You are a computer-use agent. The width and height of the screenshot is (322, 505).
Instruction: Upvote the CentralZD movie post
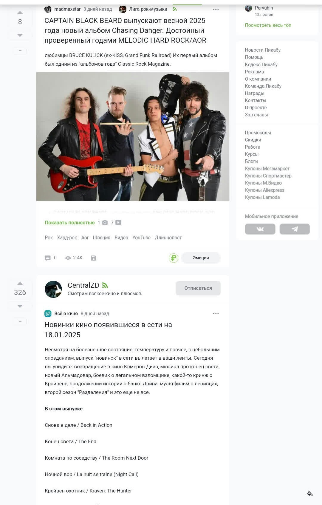[x=20, y=283]
